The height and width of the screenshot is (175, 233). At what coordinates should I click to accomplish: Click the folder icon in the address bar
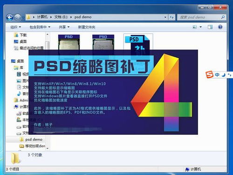click(x=28, y=17)
